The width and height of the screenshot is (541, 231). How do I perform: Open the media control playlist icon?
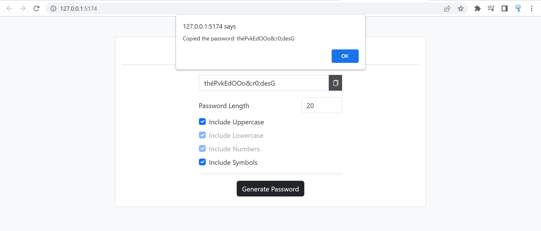(491, 8)
